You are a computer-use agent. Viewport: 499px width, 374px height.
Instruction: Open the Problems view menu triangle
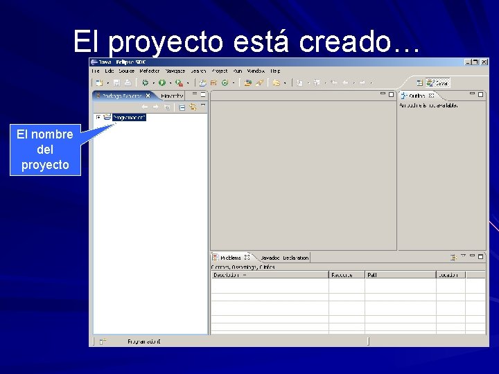(464, 256)
